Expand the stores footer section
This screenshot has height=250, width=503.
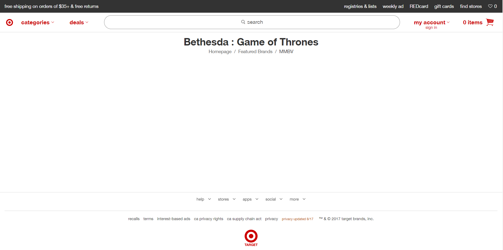pos(226,199)
